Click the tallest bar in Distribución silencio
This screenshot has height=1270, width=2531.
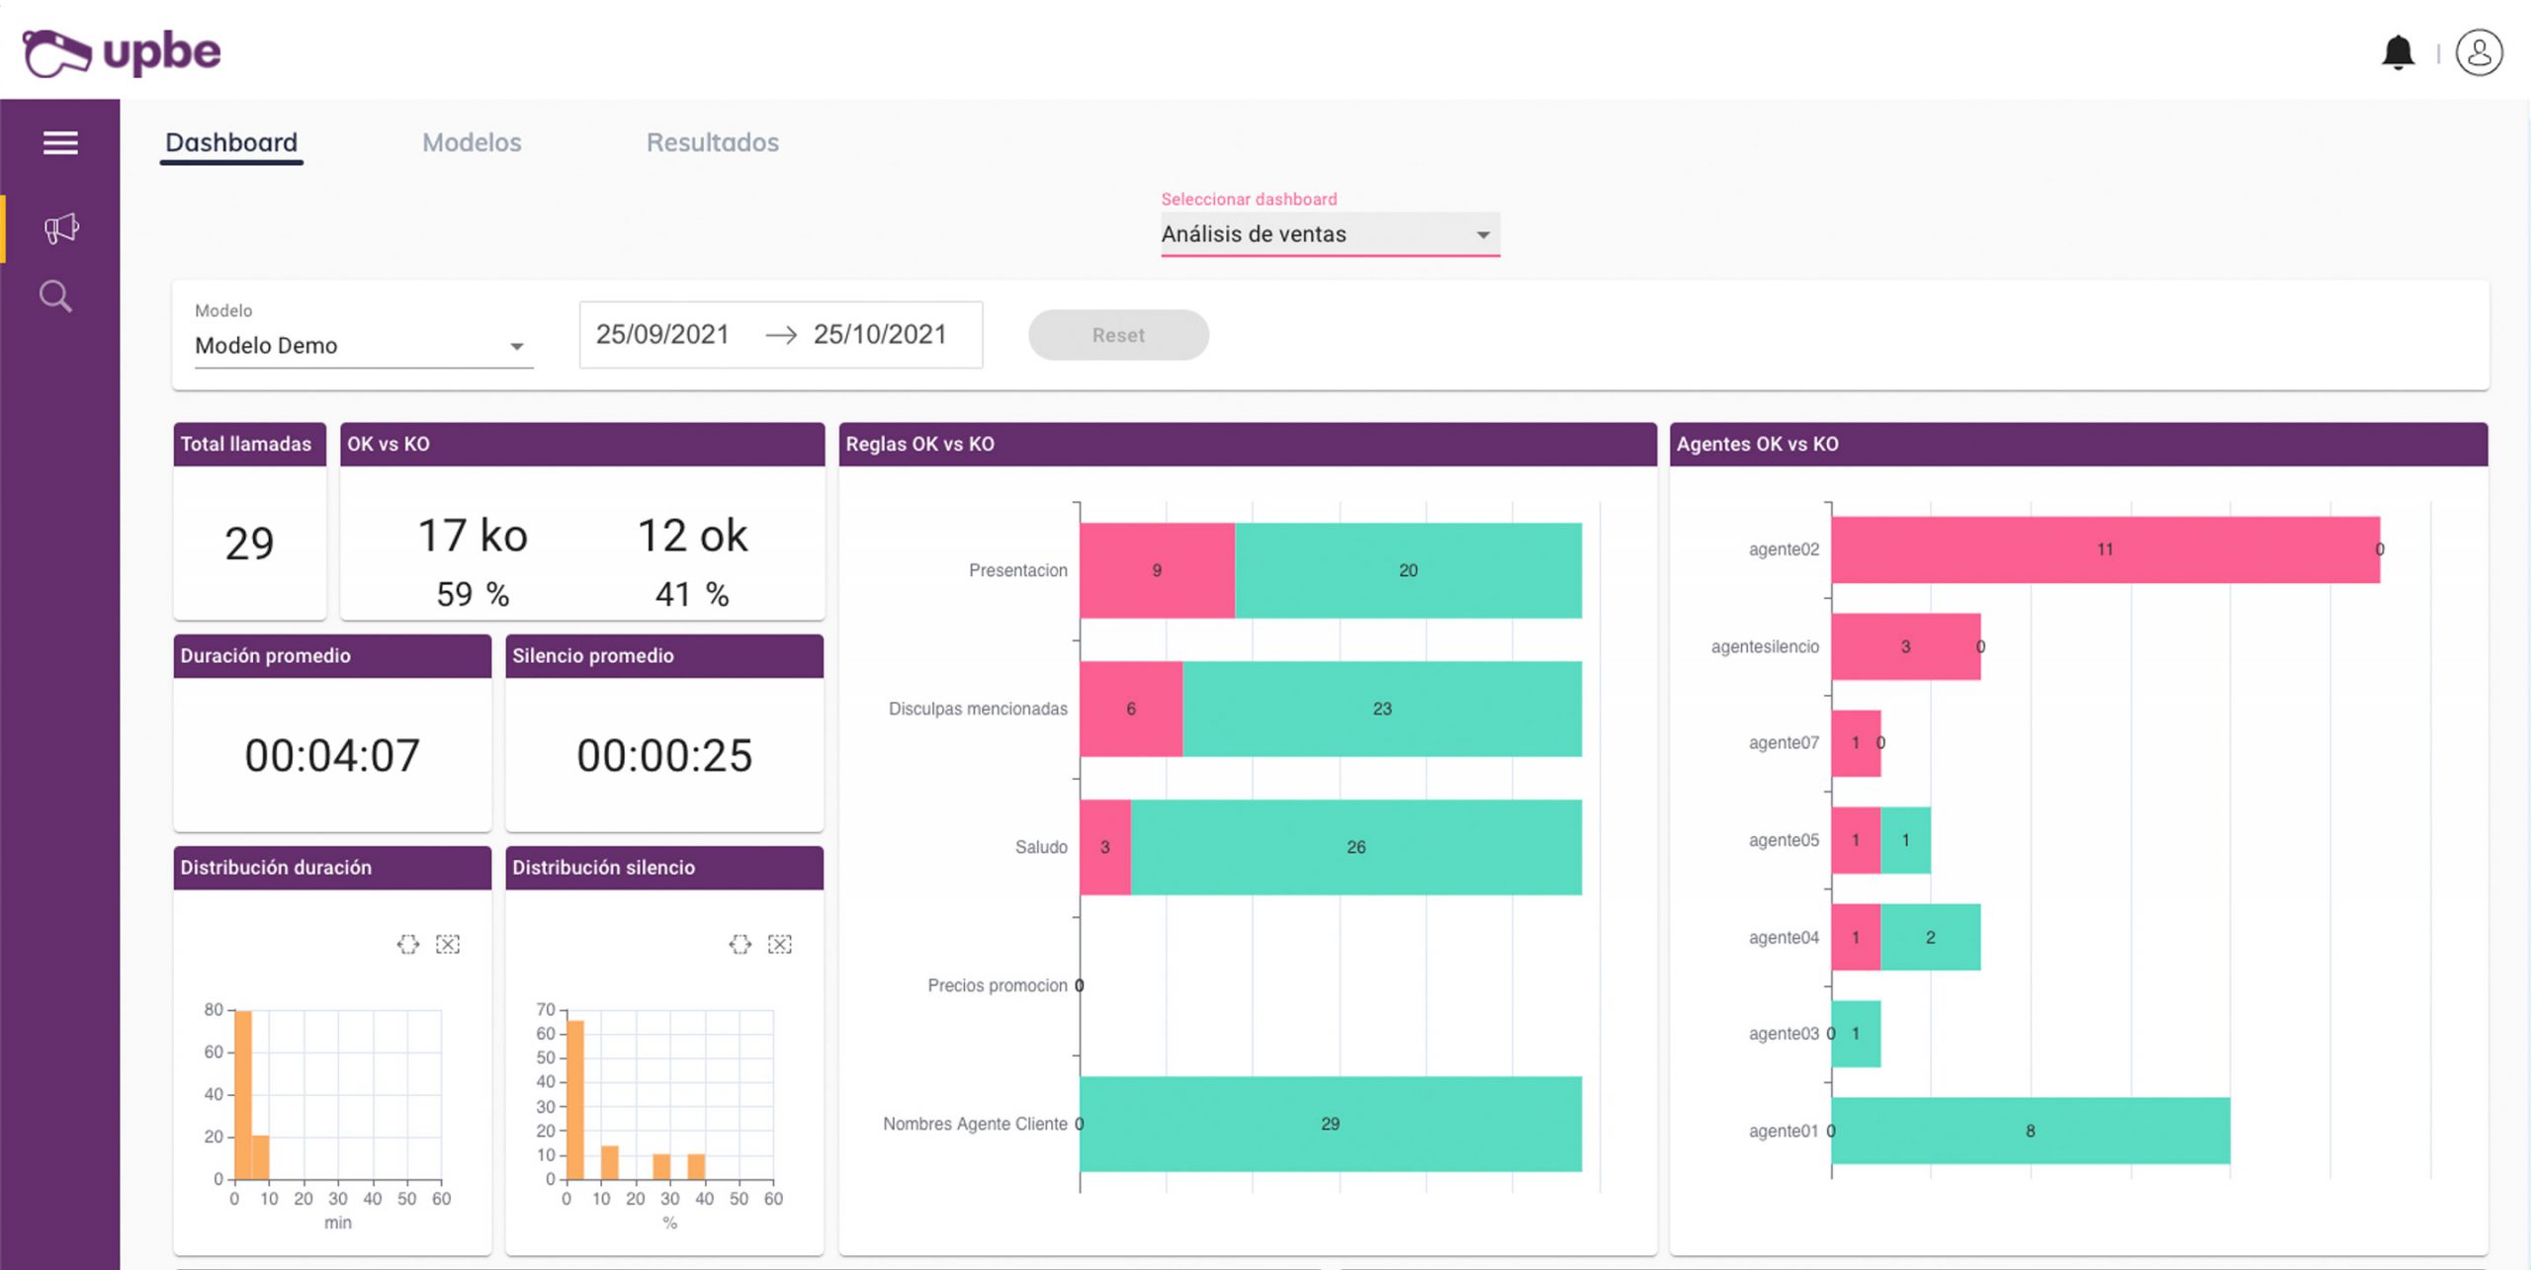tap(575, 1100)
